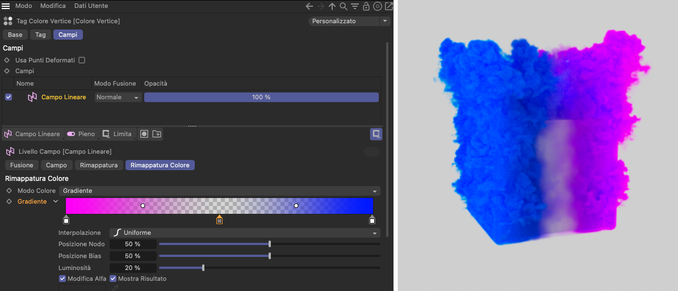Click the Luminosità 20 % value field
Image resolution: width=678 pixels, height=291 pixels.
[133, 268]
